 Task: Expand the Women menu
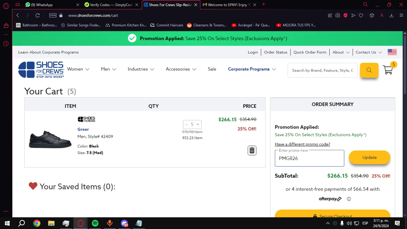pos(78,69)
